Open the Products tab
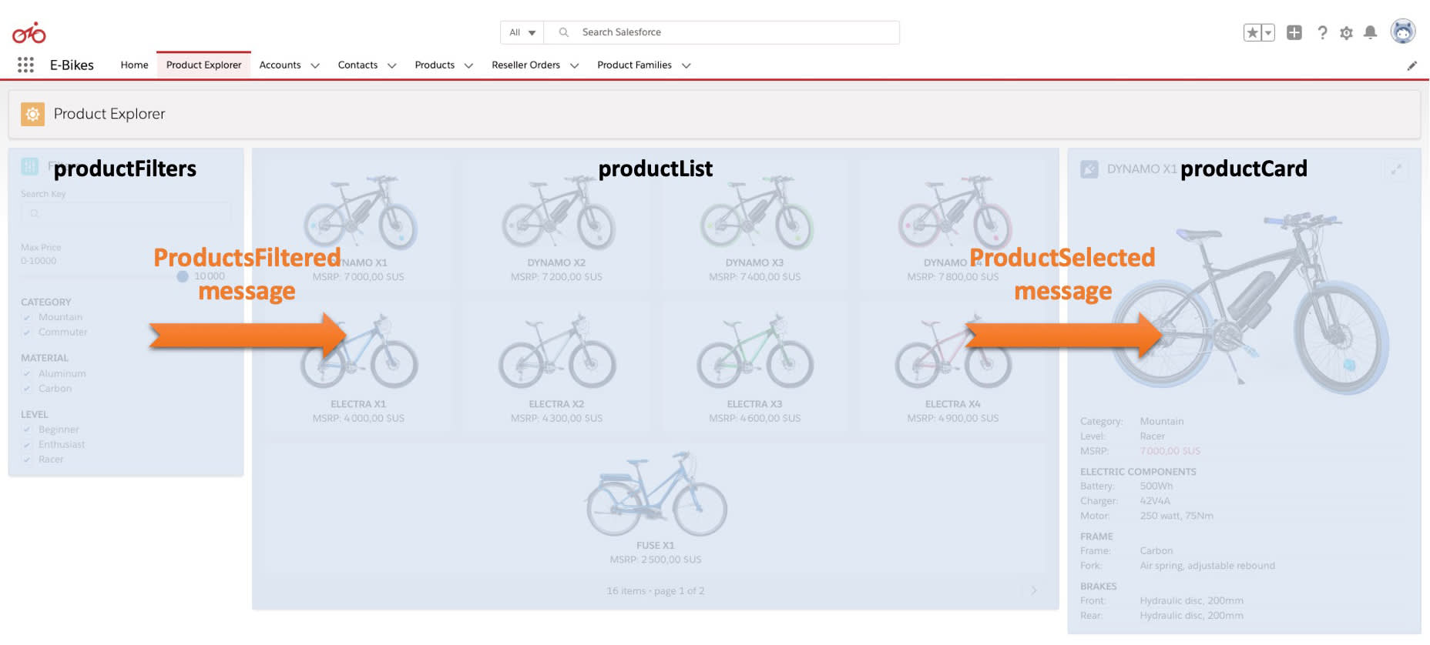 click(x=435, y=65)
